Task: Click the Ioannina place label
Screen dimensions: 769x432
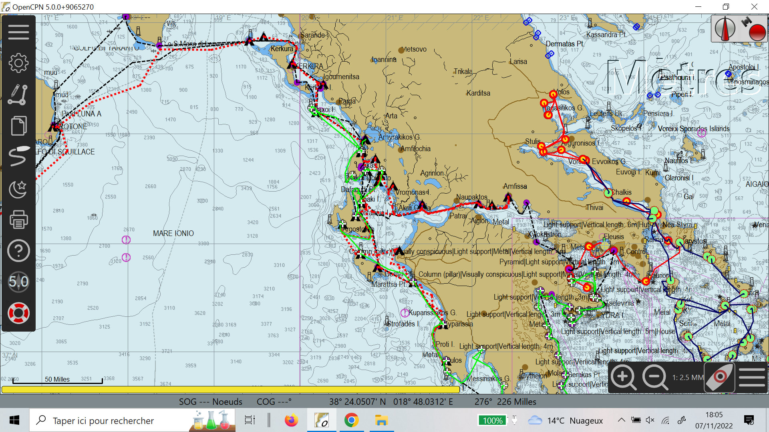Action: 384,60
